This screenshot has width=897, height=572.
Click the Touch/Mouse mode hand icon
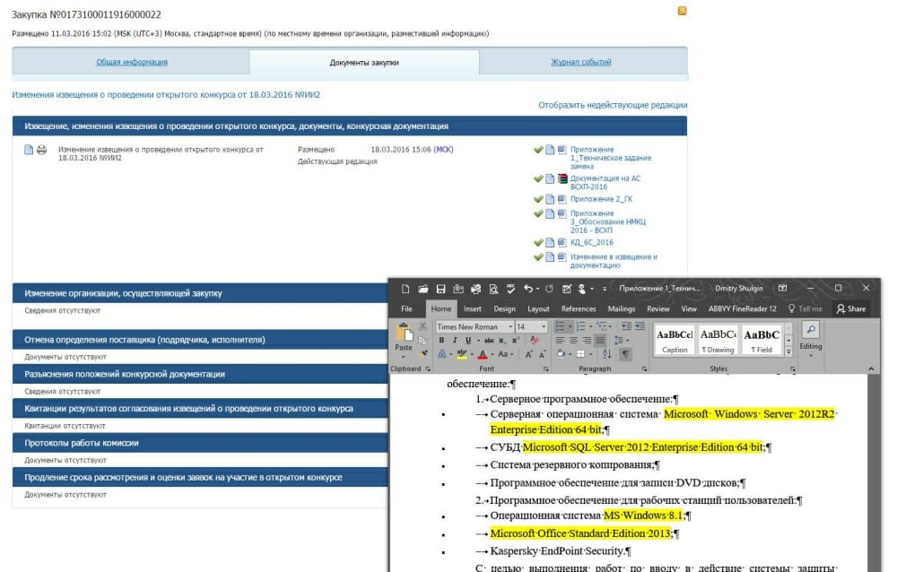pos(582,289)
